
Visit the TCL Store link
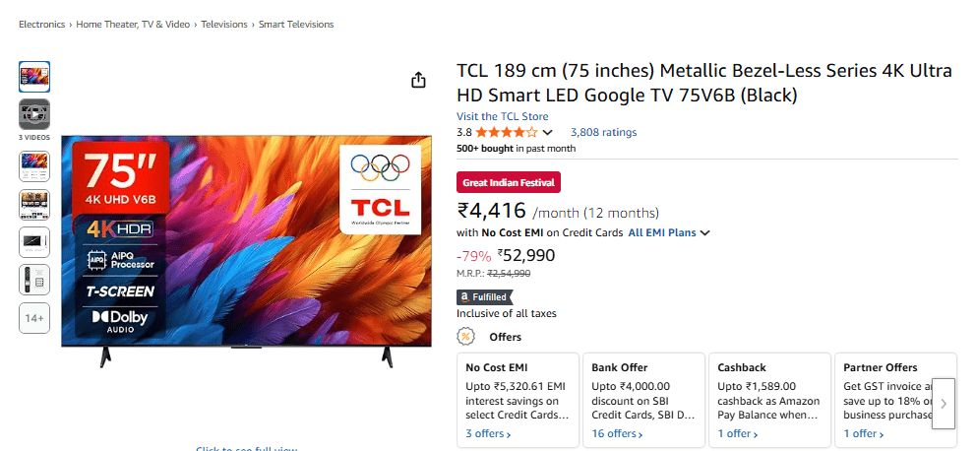503,116
